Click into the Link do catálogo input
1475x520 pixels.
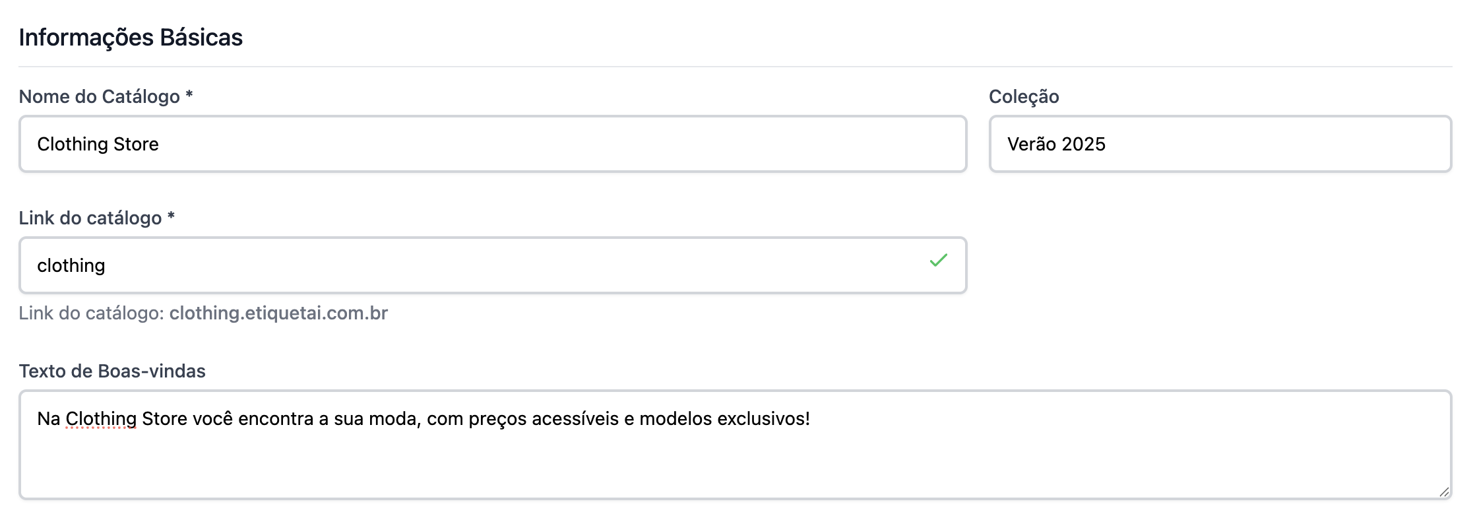tap(462, 265)
